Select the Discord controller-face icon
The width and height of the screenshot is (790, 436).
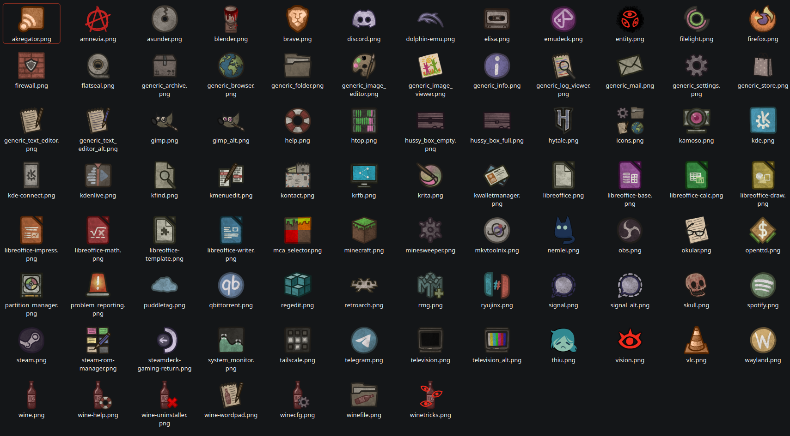click(x=364, y=19)
